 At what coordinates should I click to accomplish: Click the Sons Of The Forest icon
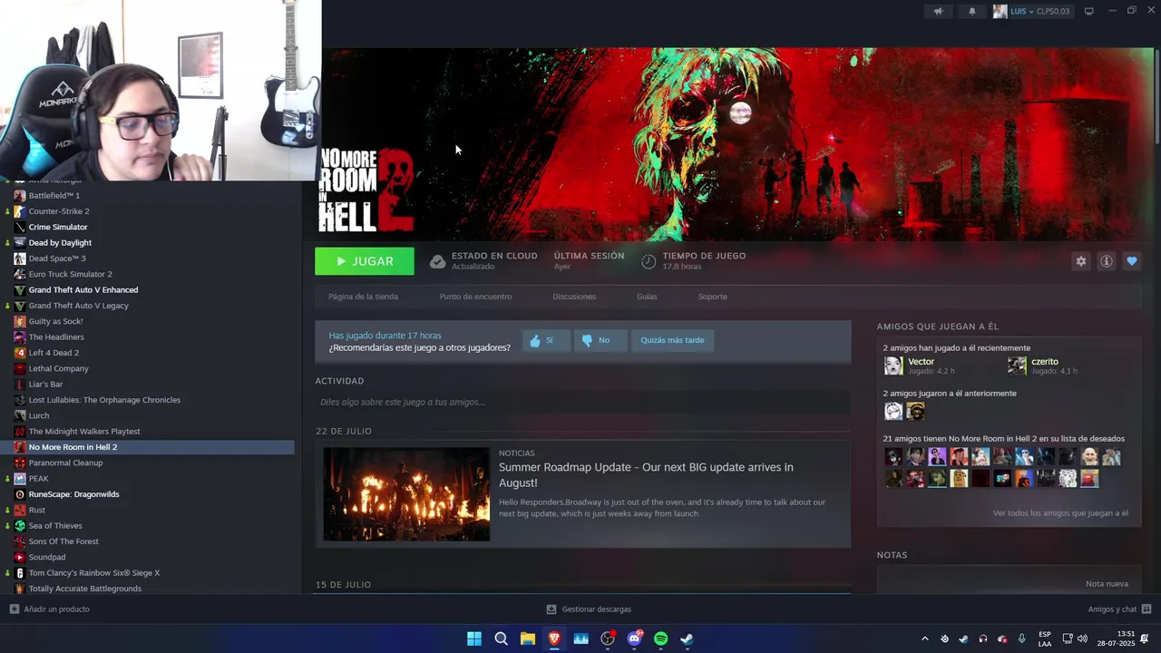(x=20, y=541)
